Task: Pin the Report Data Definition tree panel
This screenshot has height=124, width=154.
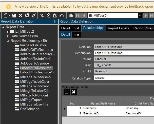Action: pyautogui.click(x=55, y=21)
